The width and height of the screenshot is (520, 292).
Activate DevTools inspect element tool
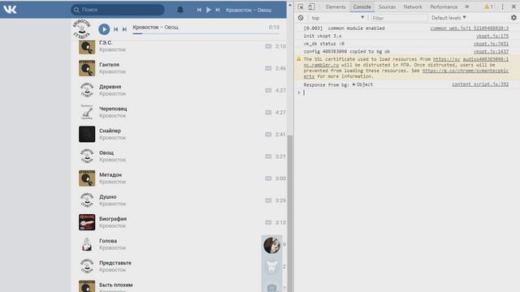301,6
